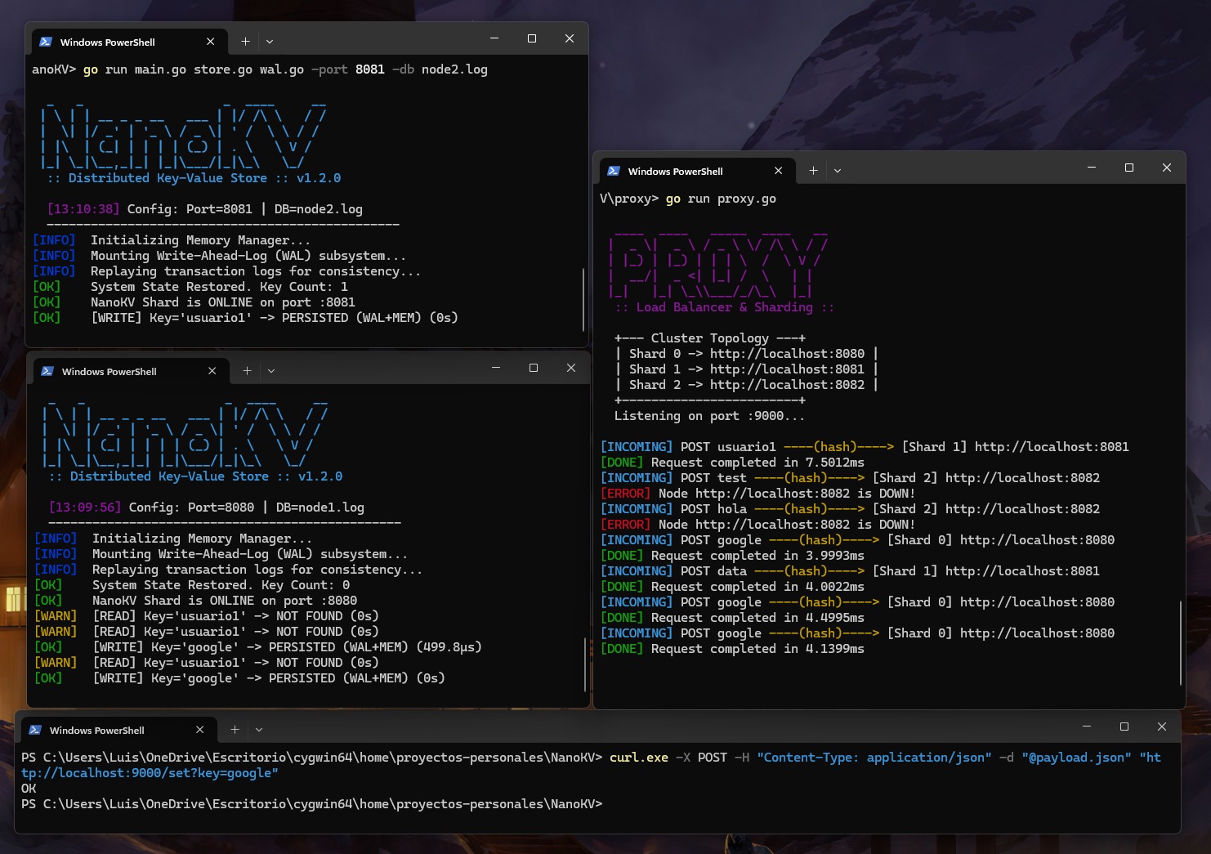Minimize the node1 PowerShell window

pyautogui.click(x=496, y=368)
